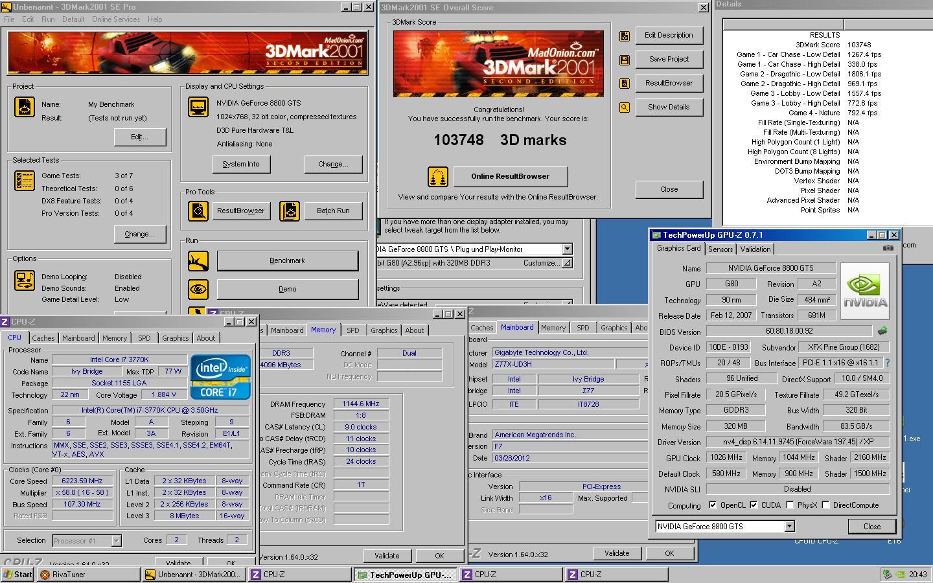The height and width of the screenshot is (583, 933).
Task: Click the Demo button
Action: [x=287, y=289]
